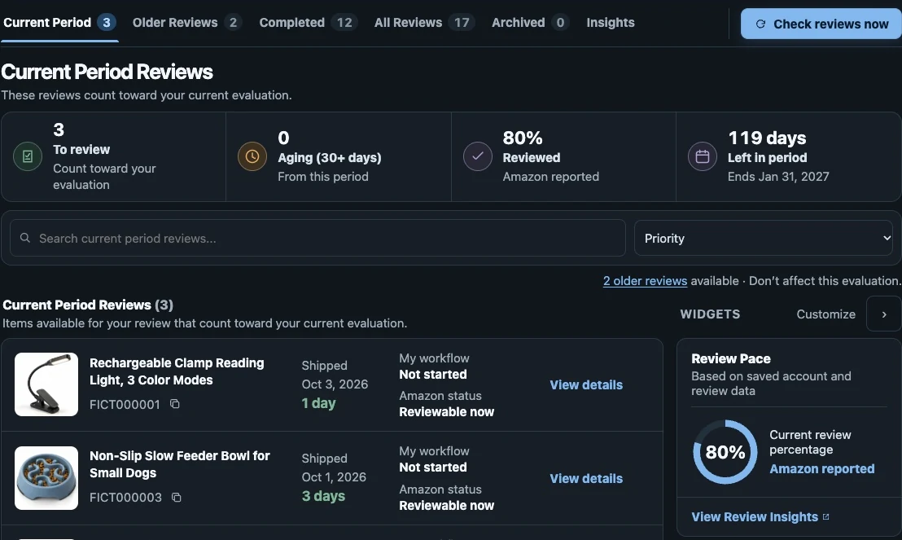902x540 pixels.
Task: Click the Aging clock icon
Action: point(252,156)
